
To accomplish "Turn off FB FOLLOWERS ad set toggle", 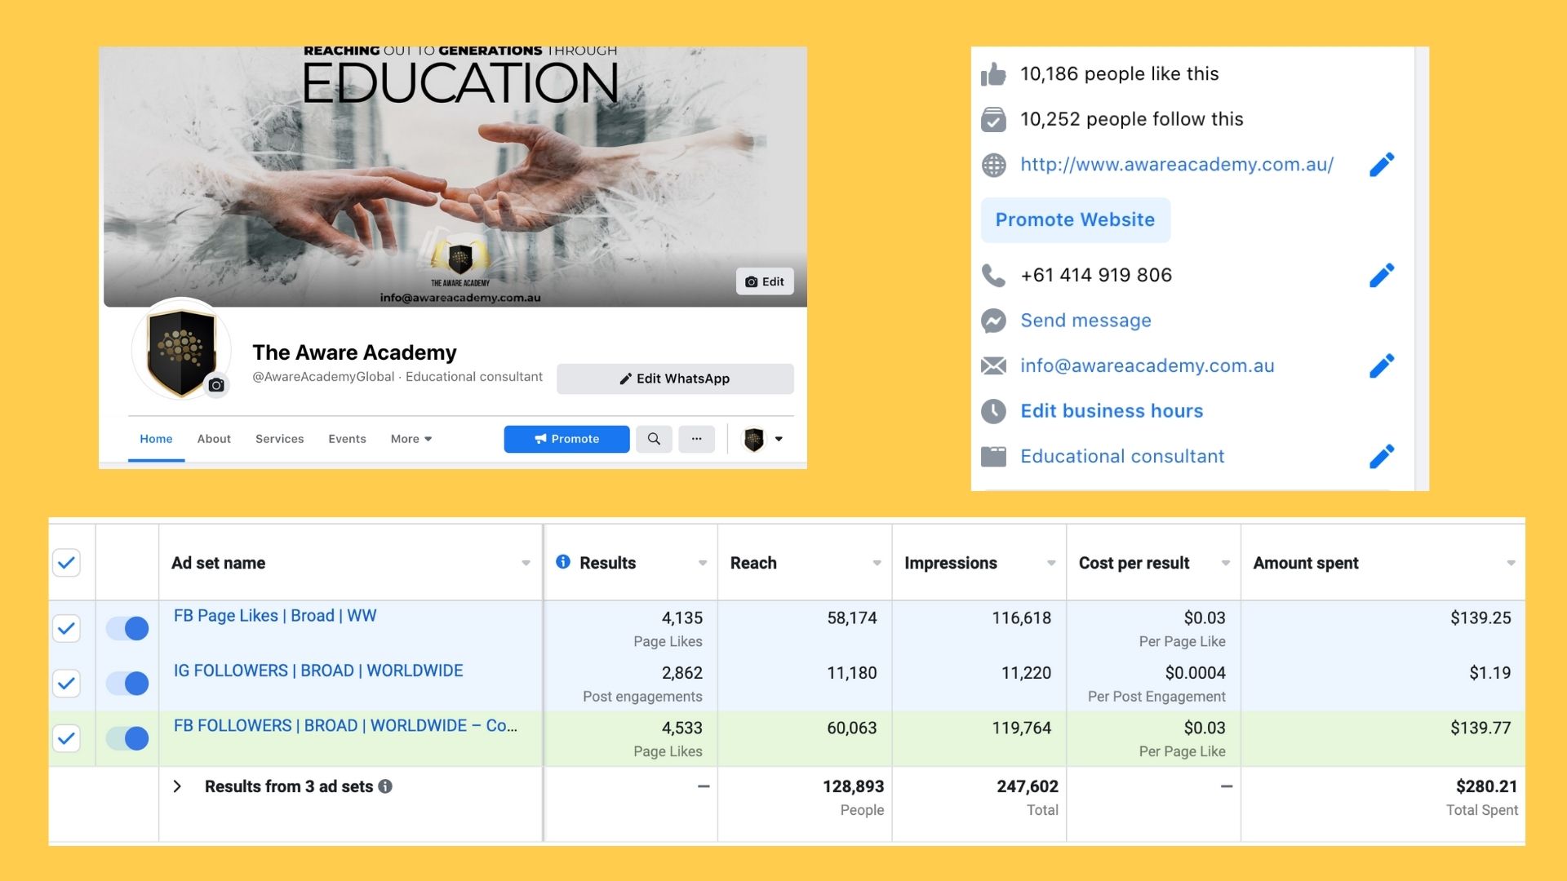I will [x=127, y=738].
